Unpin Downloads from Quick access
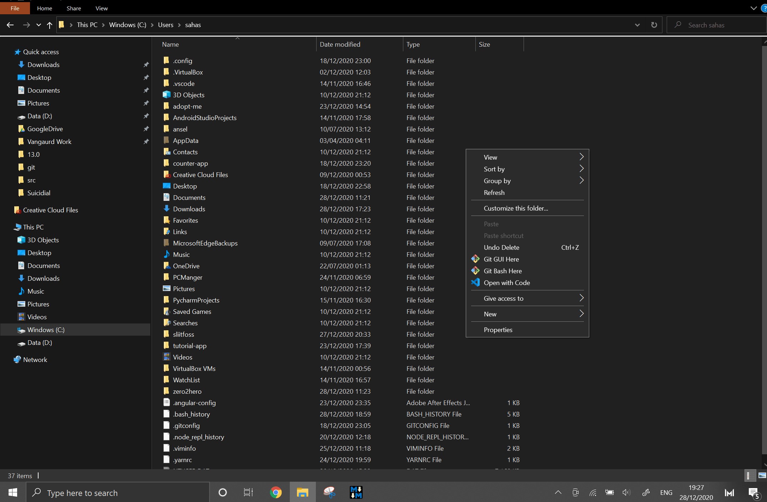The image size is (767, 502). pyautogui.click(x=146, y=64)
